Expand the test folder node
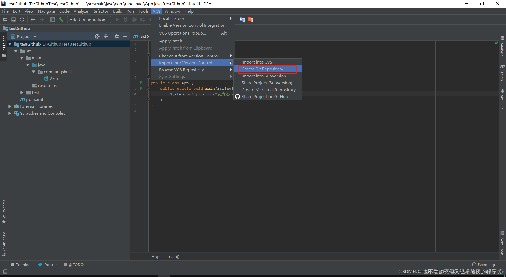 pos(22,93)
